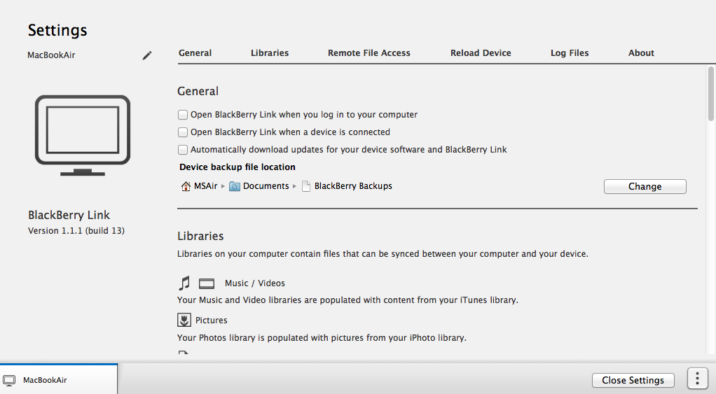Open the Log Files tab

[x=570, y=53]
